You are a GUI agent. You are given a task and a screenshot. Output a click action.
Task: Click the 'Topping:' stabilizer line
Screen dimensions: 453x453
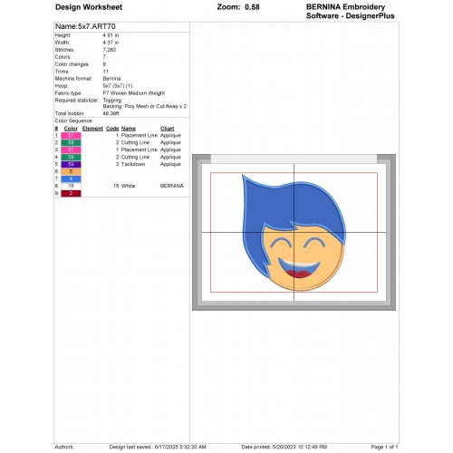112,101
